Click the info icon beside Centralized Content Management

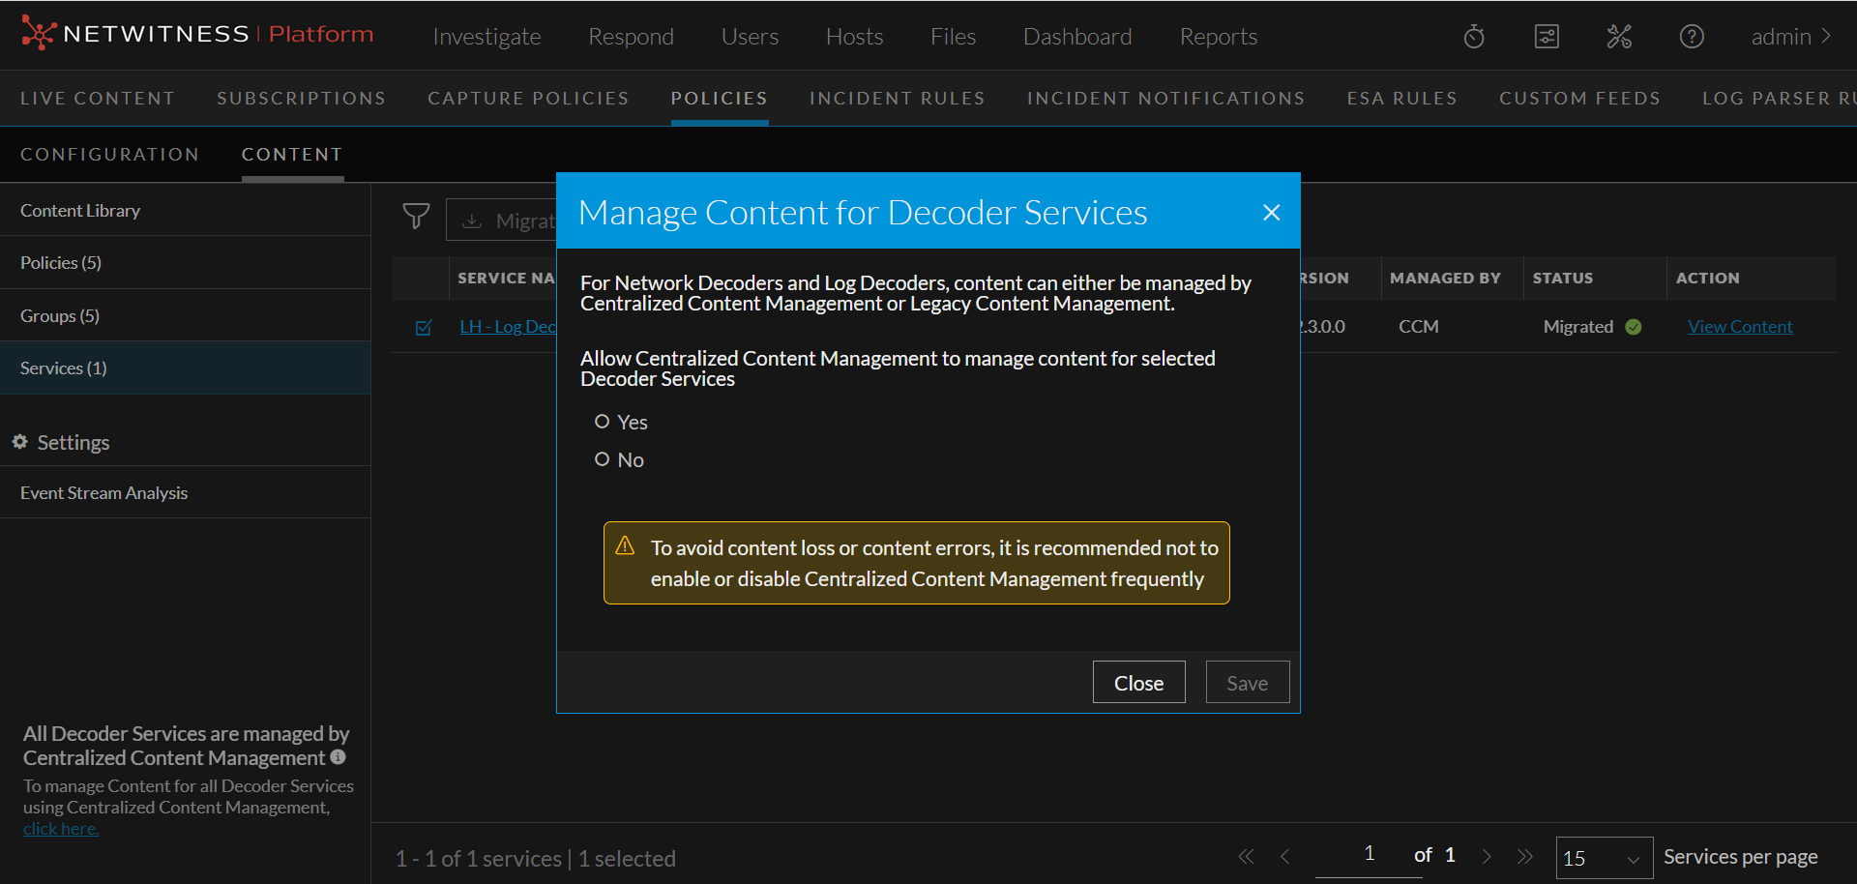click(338, 757)
